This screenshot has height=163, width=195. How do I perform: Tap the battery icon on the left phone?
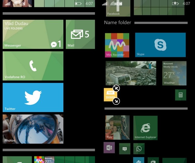pyautogui.click(x=78, y=4)
